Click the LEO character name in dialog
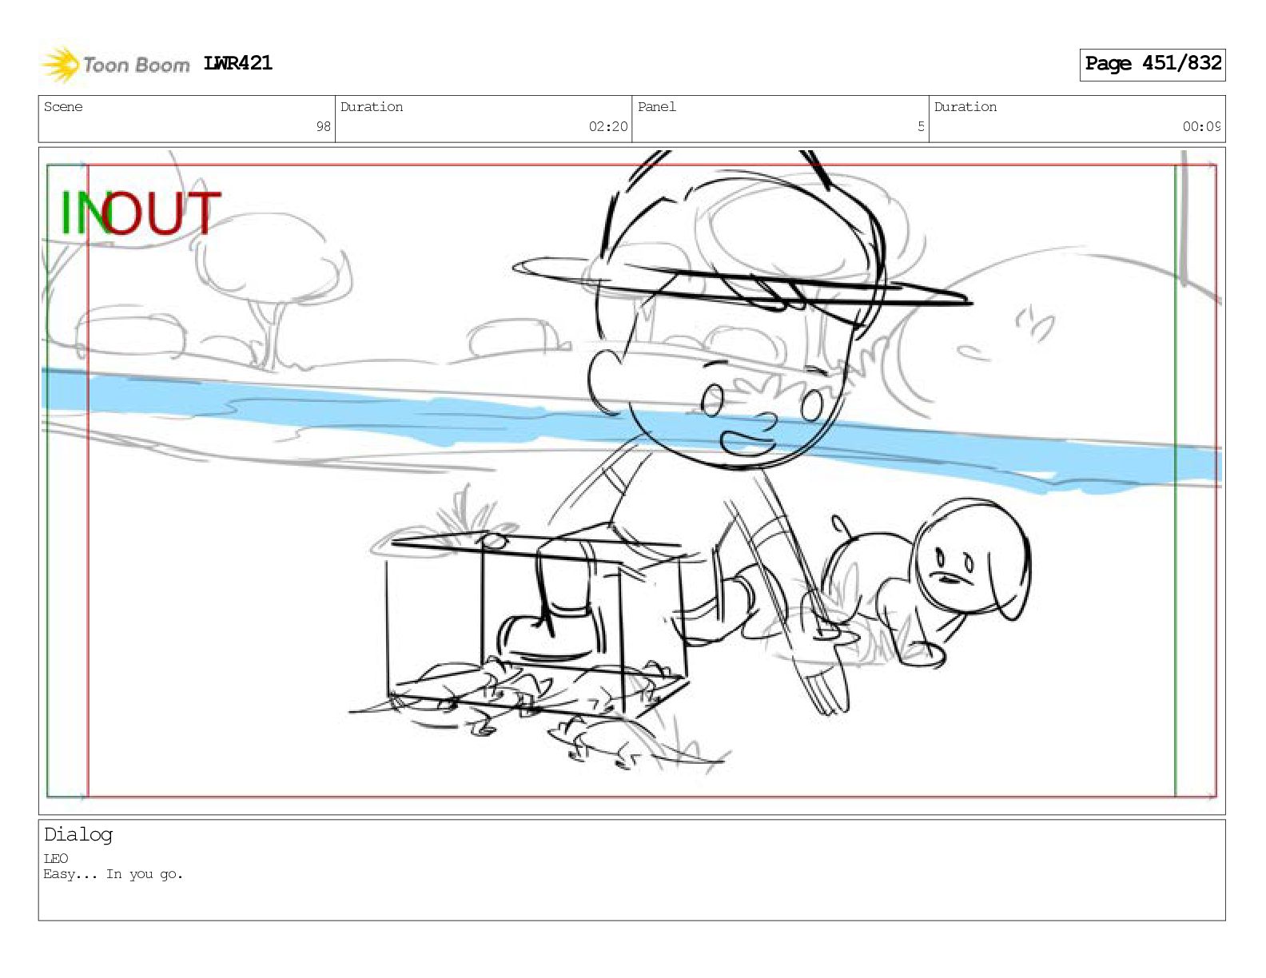The image size is (1266, 978). (x=56, y=858)
